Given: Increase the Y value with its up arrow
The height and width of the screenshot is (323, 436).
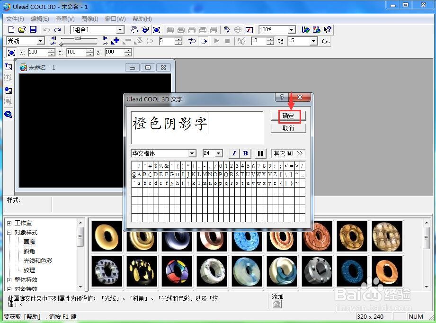Looking at the screenshot, I should [x=90, y=50].
